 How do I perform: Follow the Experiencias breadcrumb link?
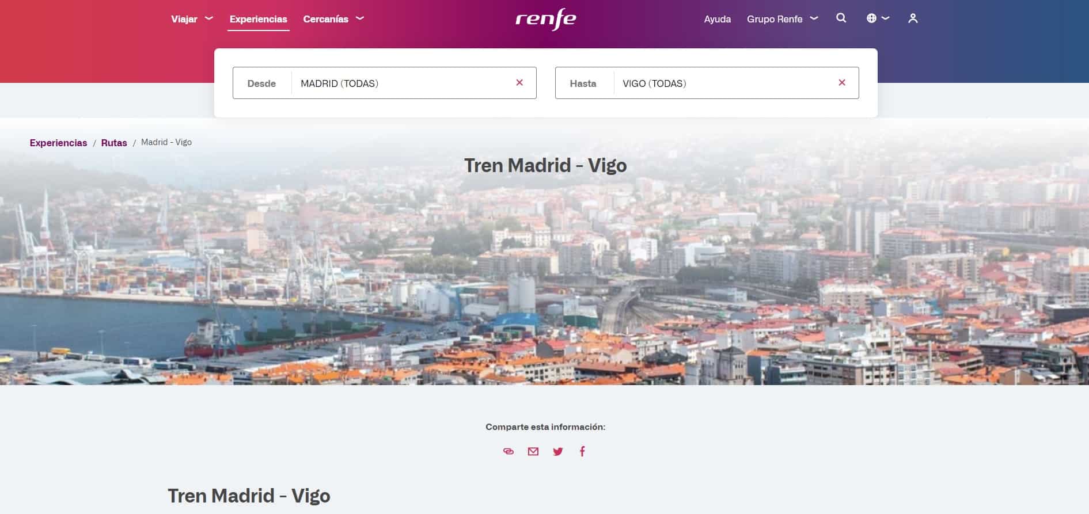58,143
